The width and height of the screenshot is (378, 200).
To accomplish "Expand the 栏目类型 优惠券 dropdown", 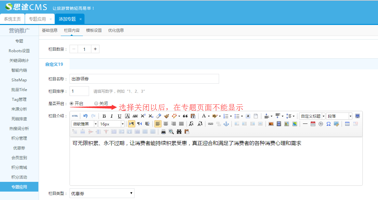I will 102,194.
